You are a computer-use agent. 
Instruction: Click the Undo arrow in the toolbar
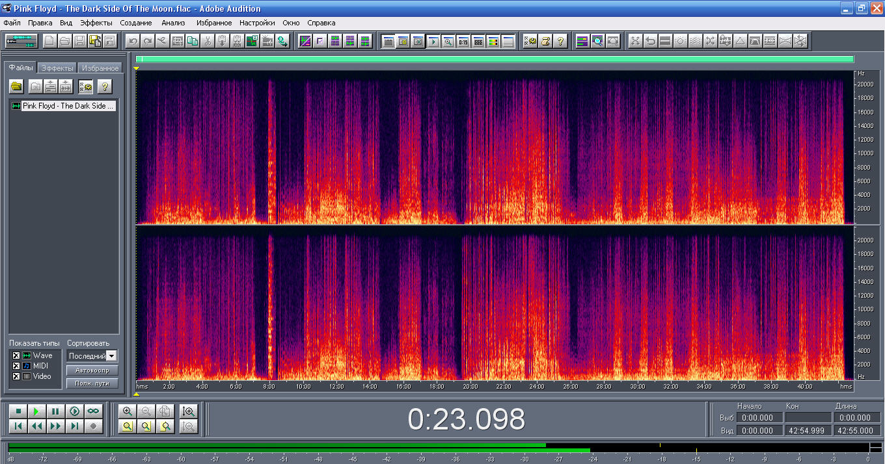pos(133,41)
